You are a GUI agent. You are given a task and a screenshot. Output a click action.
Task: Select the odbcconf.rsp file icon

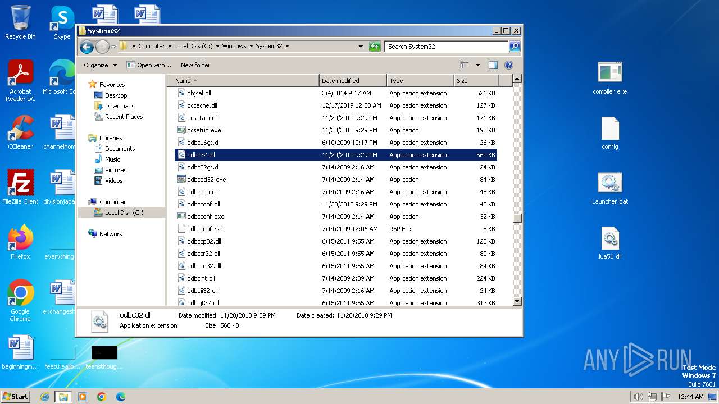pos(181,229)
